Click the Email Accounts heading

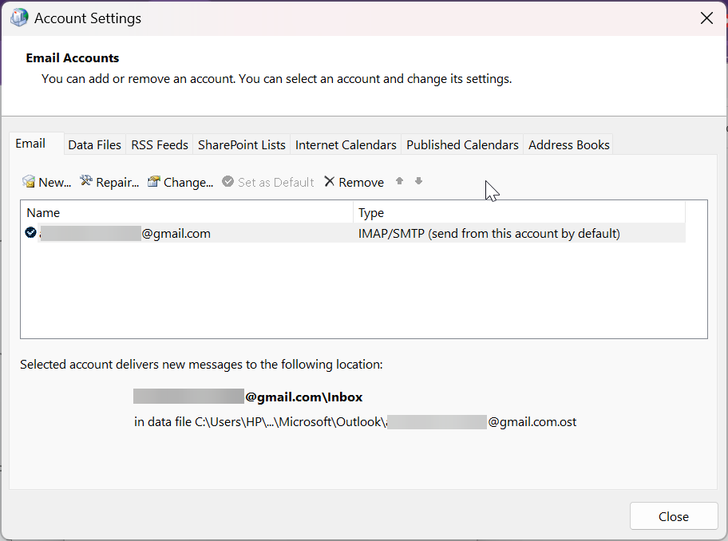pos(73,57)
